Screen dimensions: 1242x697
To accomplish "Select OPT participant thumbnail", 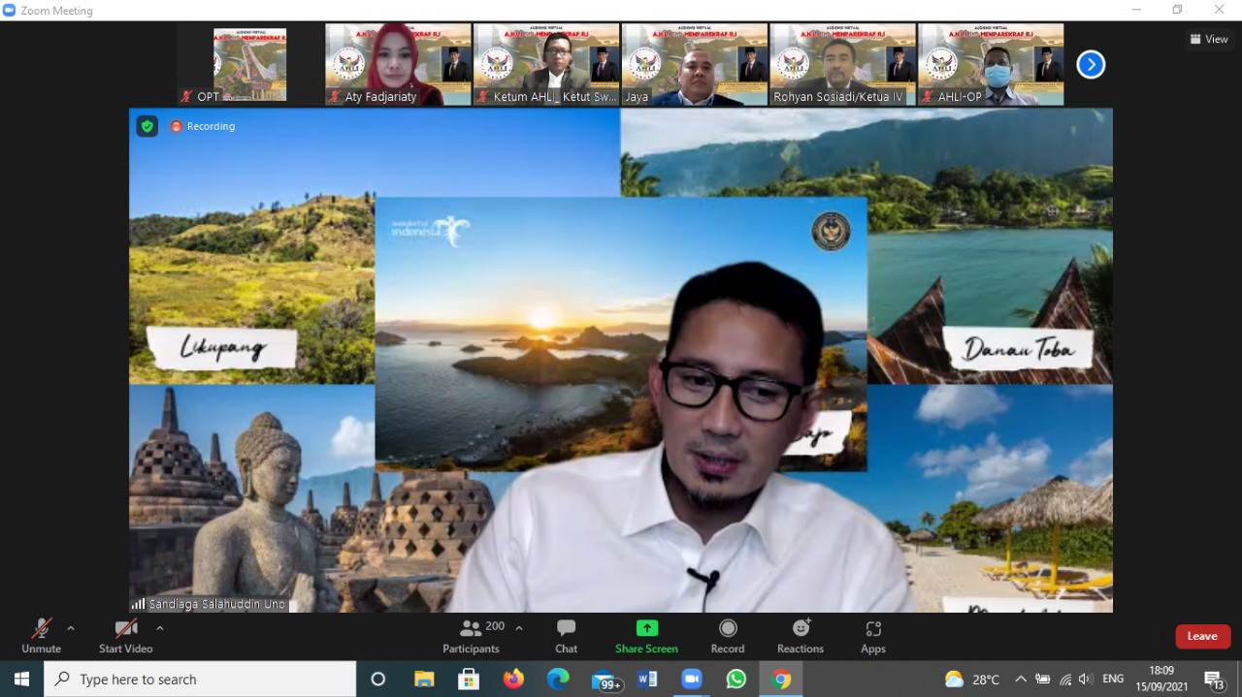I will (249, 65).
